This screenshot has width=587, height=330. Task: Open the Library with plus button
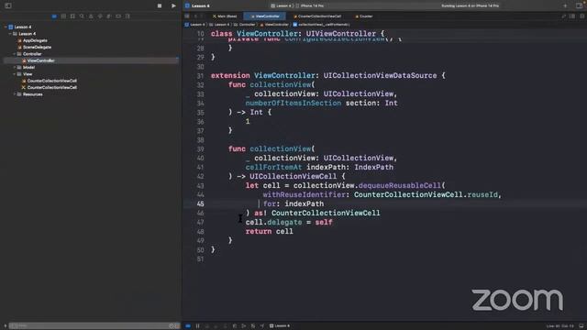tap(565, 6)
